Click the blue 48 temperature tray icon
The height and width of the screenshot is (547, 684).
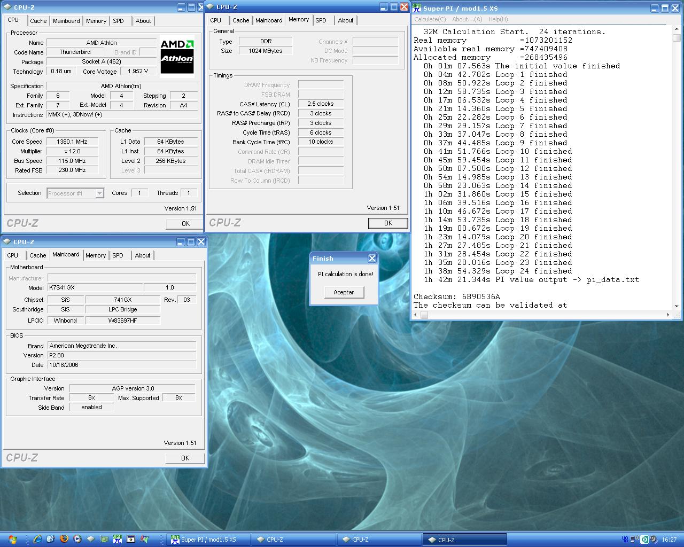pos(625,540)
